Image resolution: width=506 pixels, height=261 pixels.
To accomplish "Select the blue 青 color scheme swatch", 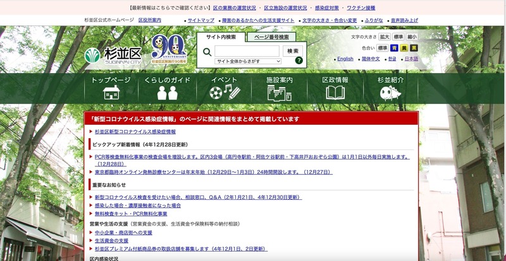I will (394, 47).
